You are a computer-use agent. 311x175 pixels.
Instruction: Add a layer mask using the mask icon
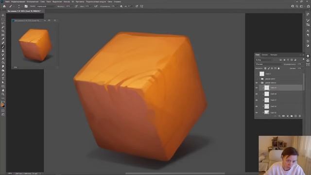[283, 116]
